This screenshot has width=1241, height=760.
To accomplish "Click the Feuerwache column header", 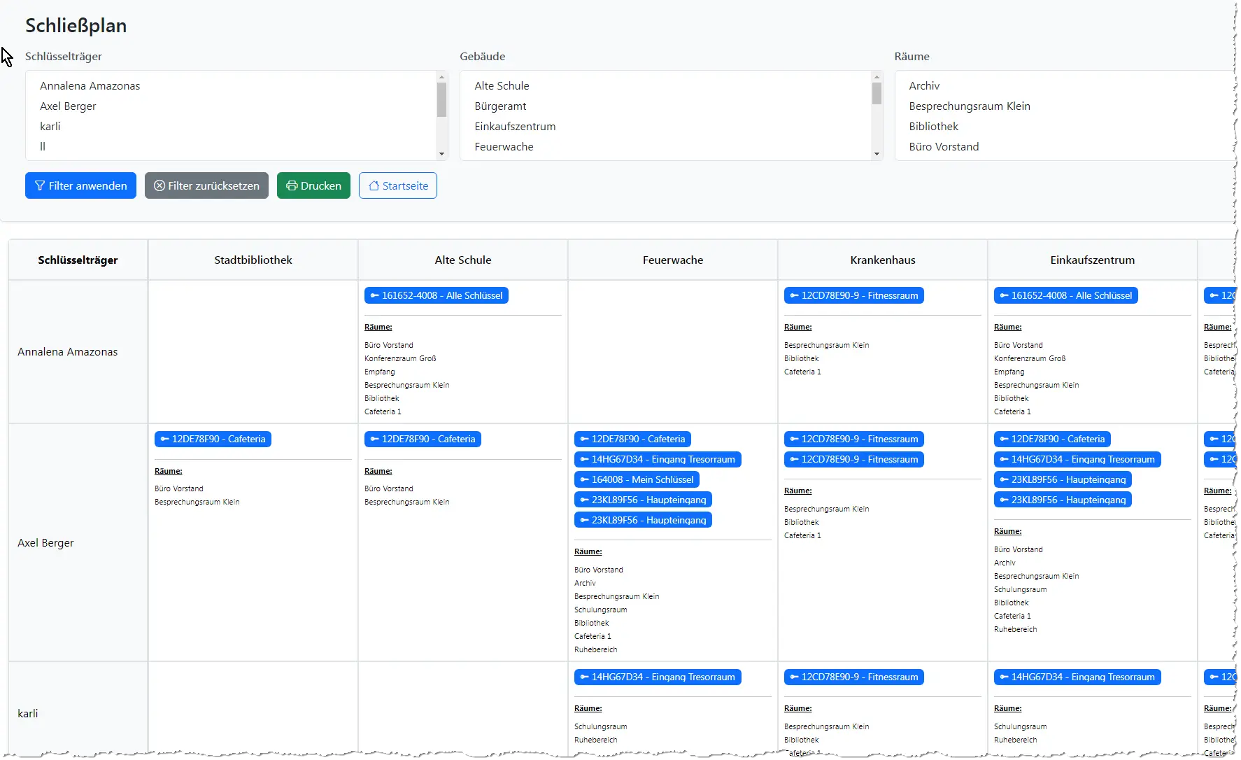I will coord(672,260).
